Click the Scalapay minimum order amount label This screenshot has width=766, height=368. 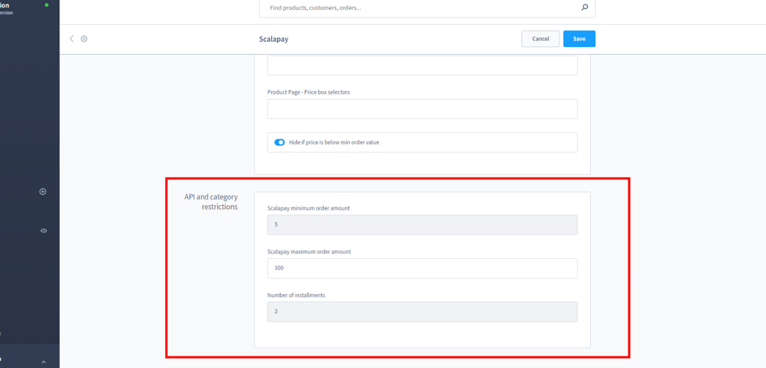(x=309, y=208)
